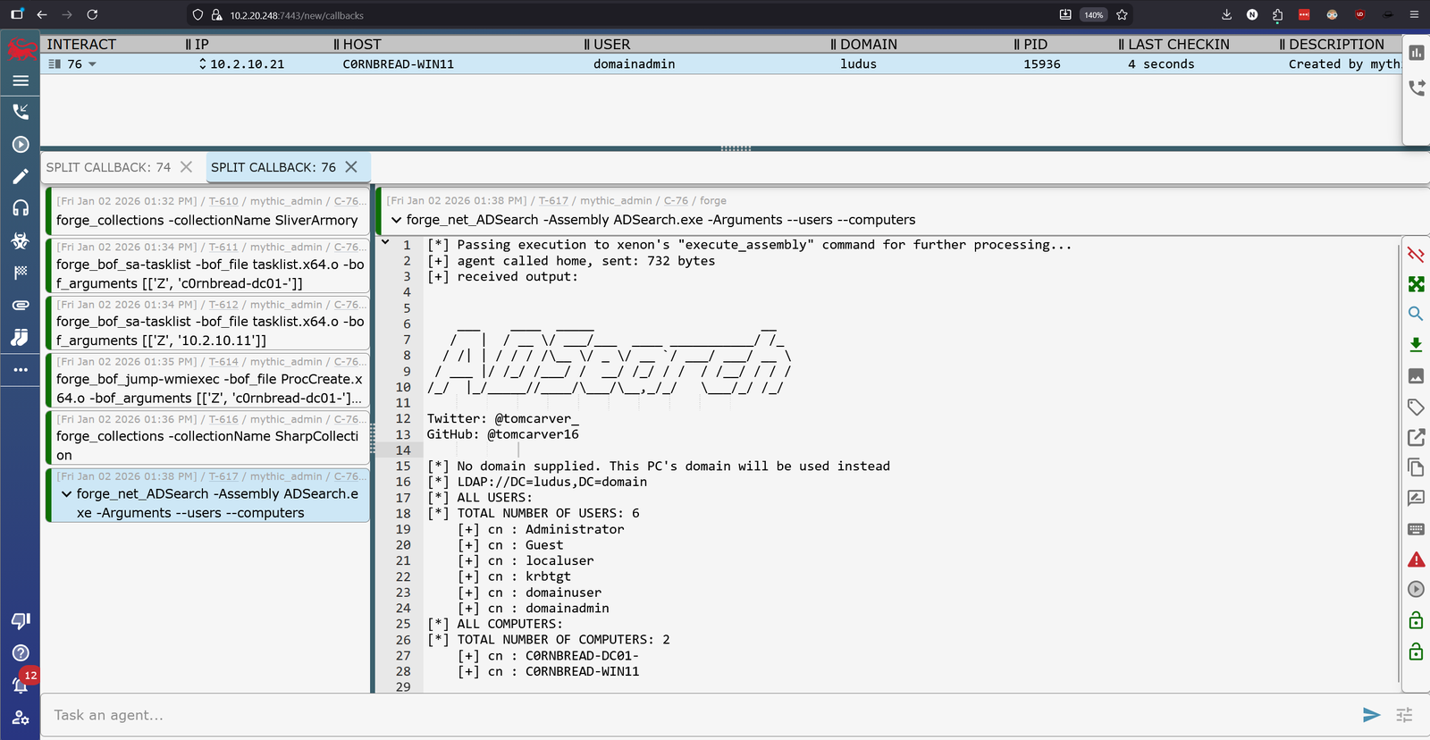Send the task with arrow button
Screen dimensions: 1430x740
(1371, 715)
